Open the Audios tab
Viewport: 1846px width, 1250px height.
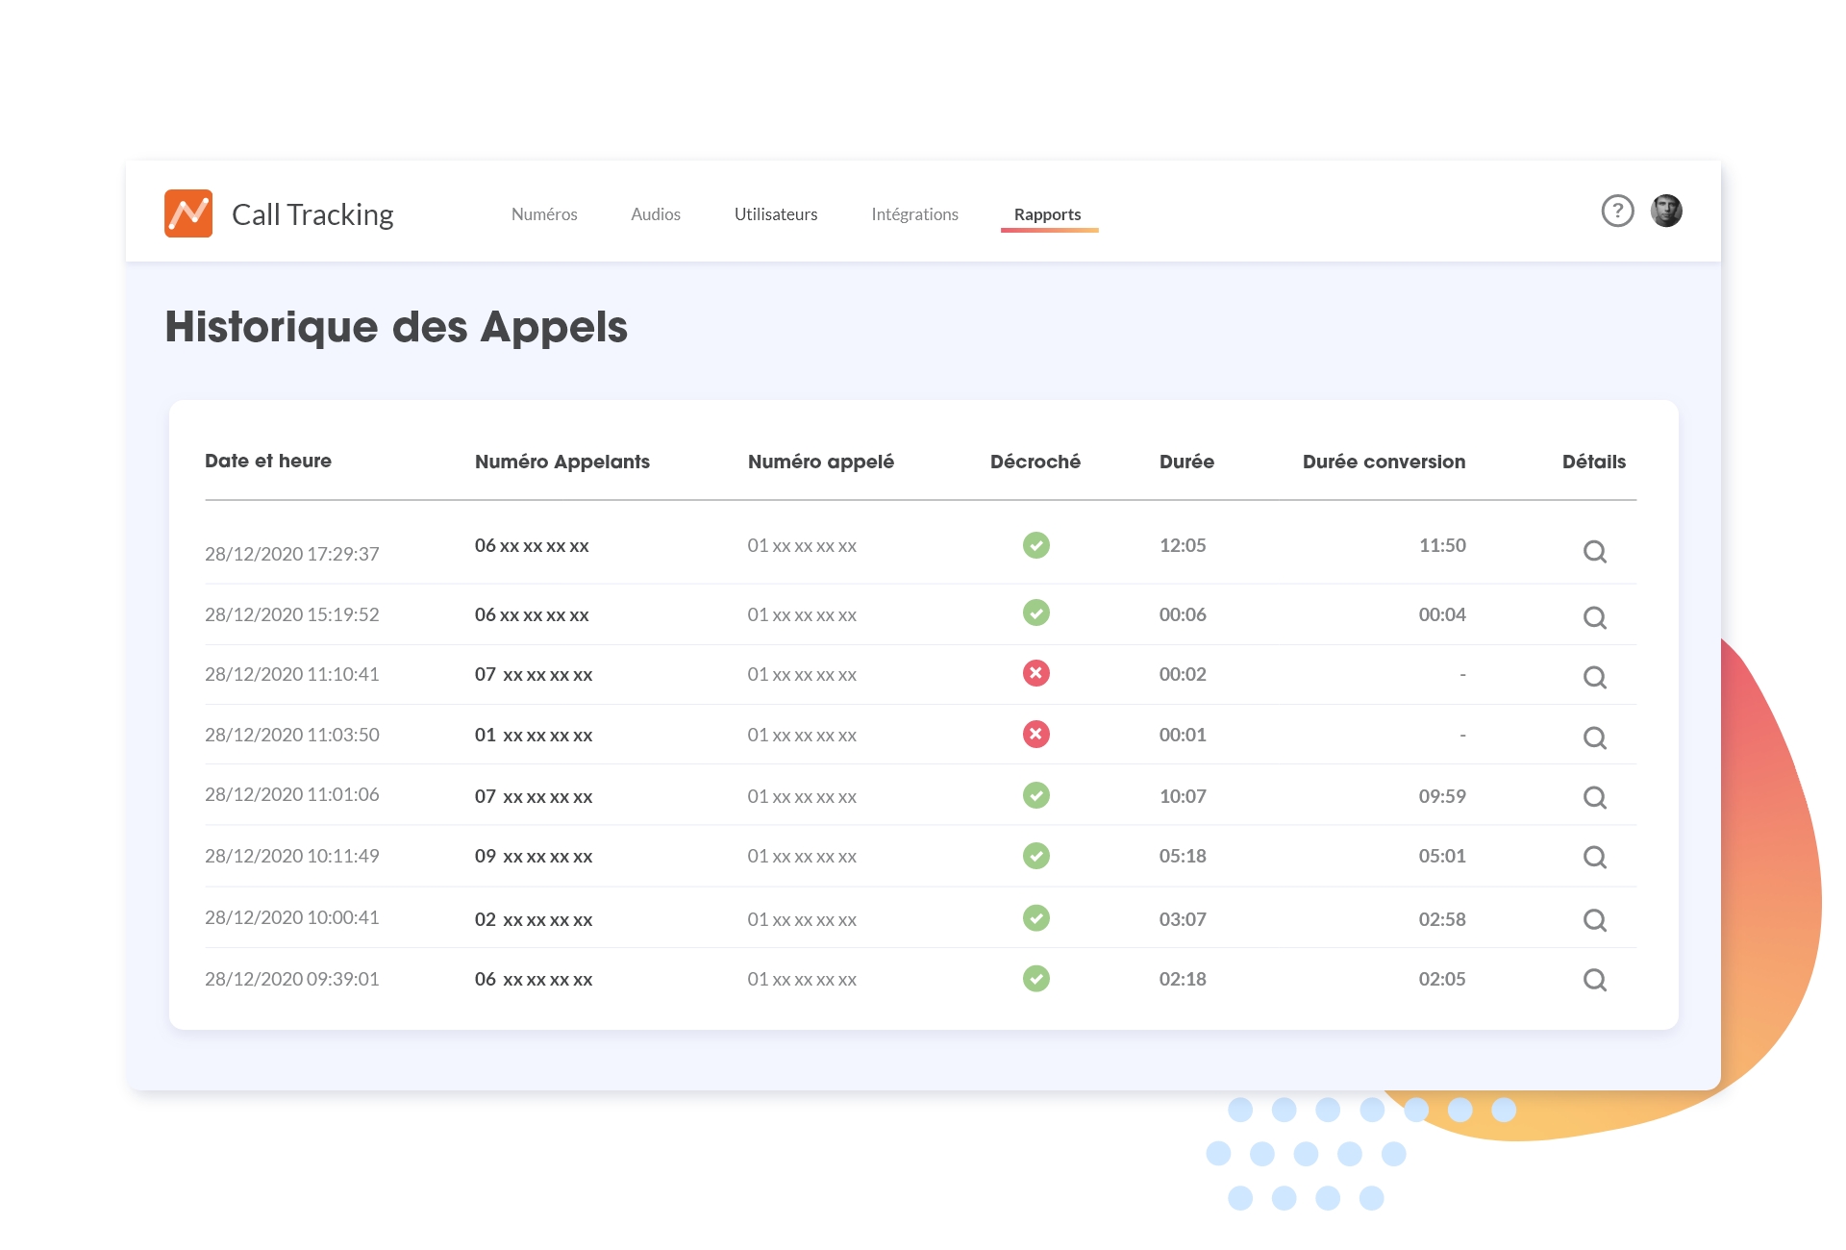pyautogui.click(x=656, y=214)
